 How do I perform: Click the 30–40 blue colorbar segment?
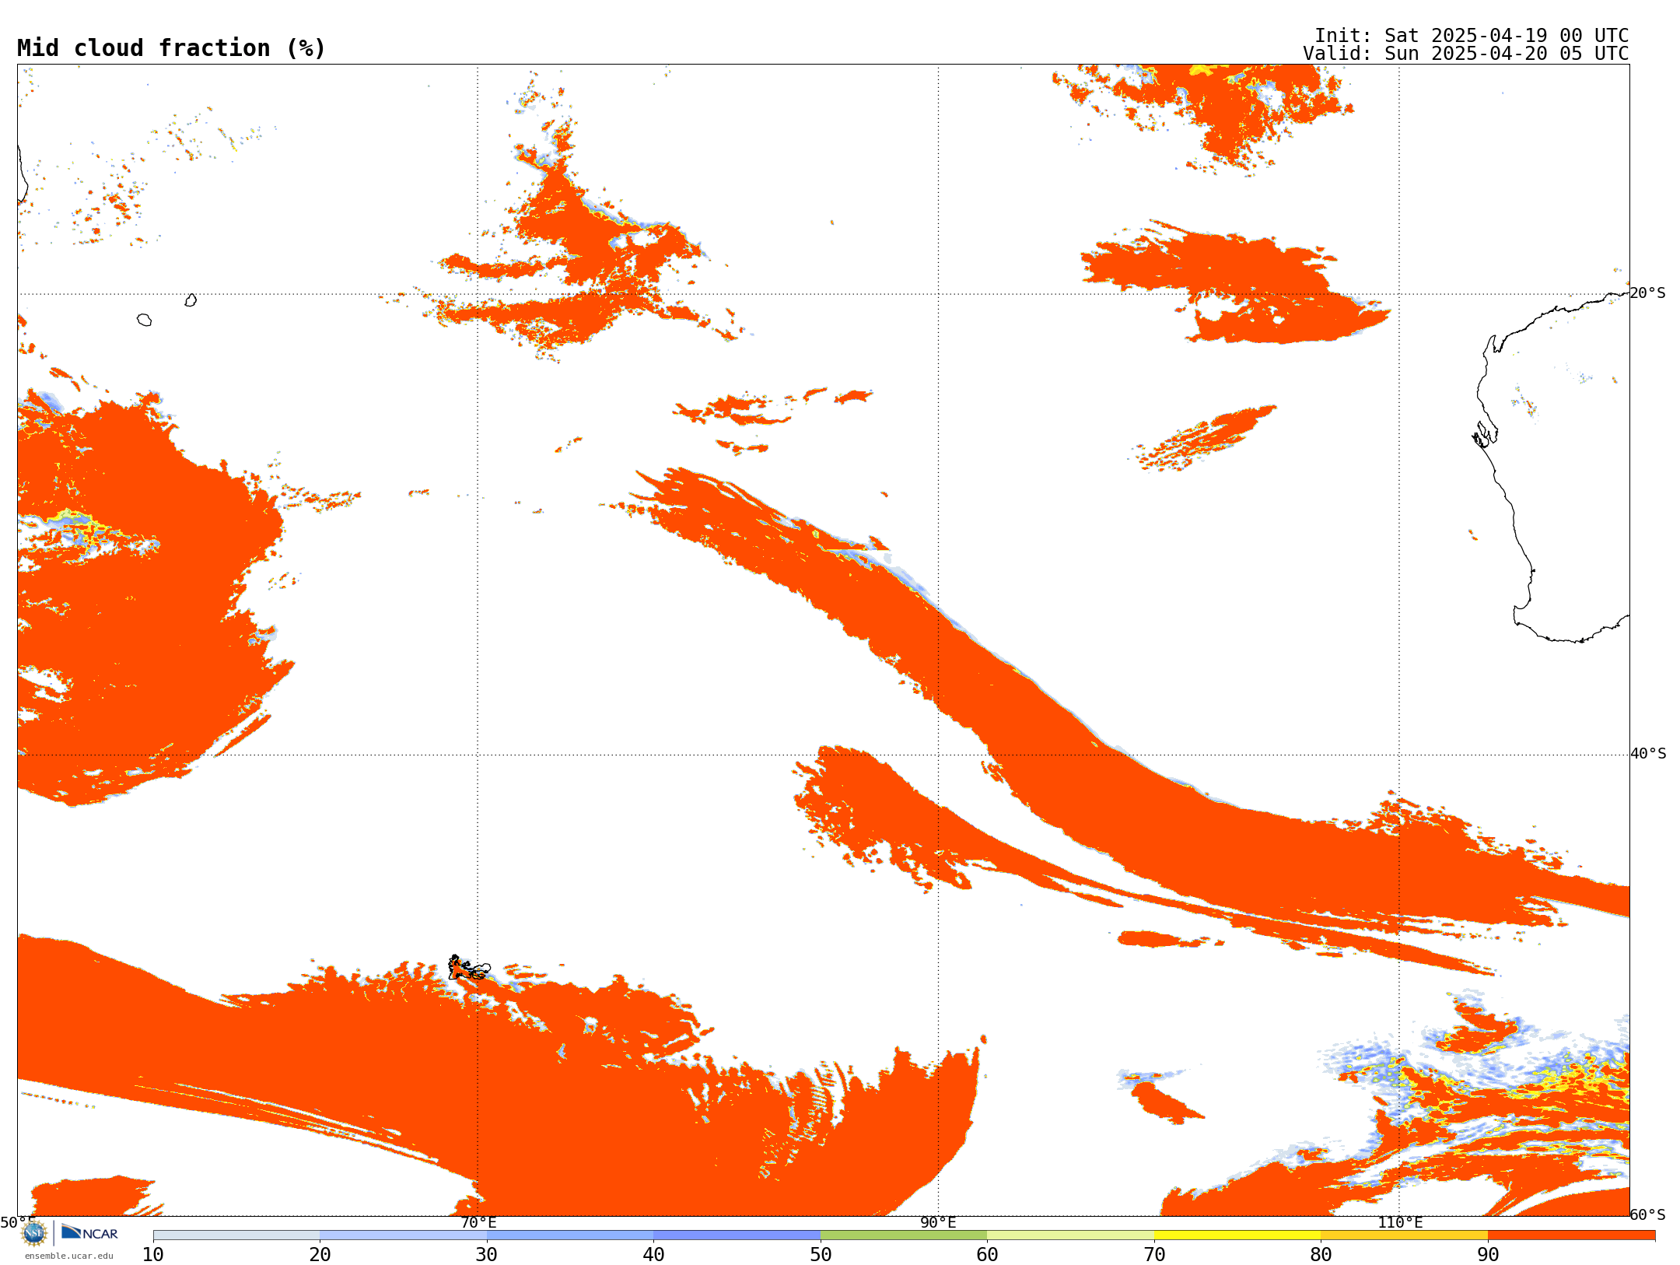click(570, 1235)
